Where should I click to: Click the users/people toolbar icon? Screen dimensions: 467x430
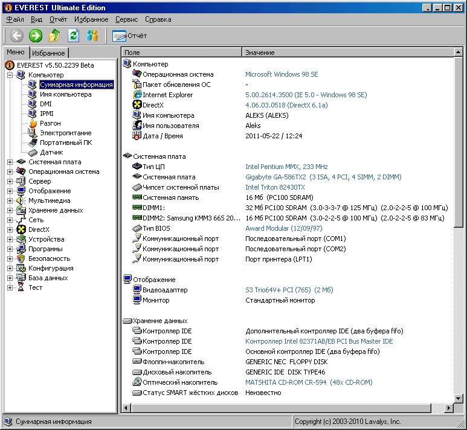coord(92,36)
